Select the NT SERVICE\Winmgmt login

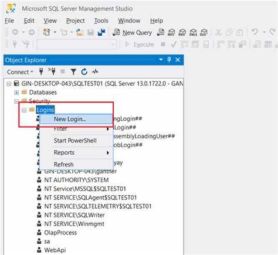point(74,224)
